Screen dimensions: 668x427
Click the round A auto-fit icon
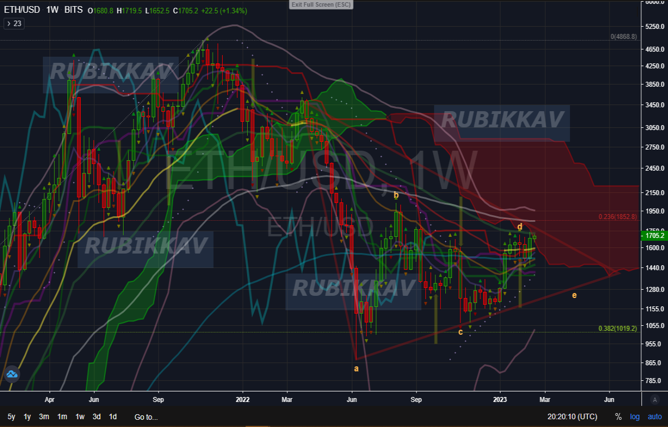655,400
